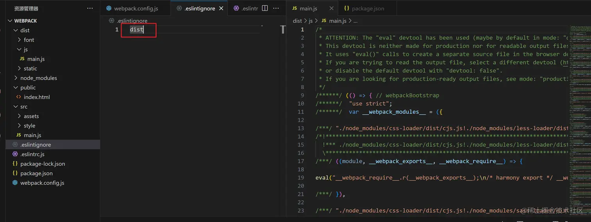Select .eslintignore file in explorer tree
This screenshot has width=591, height=222.
click(x=53, y=144)
